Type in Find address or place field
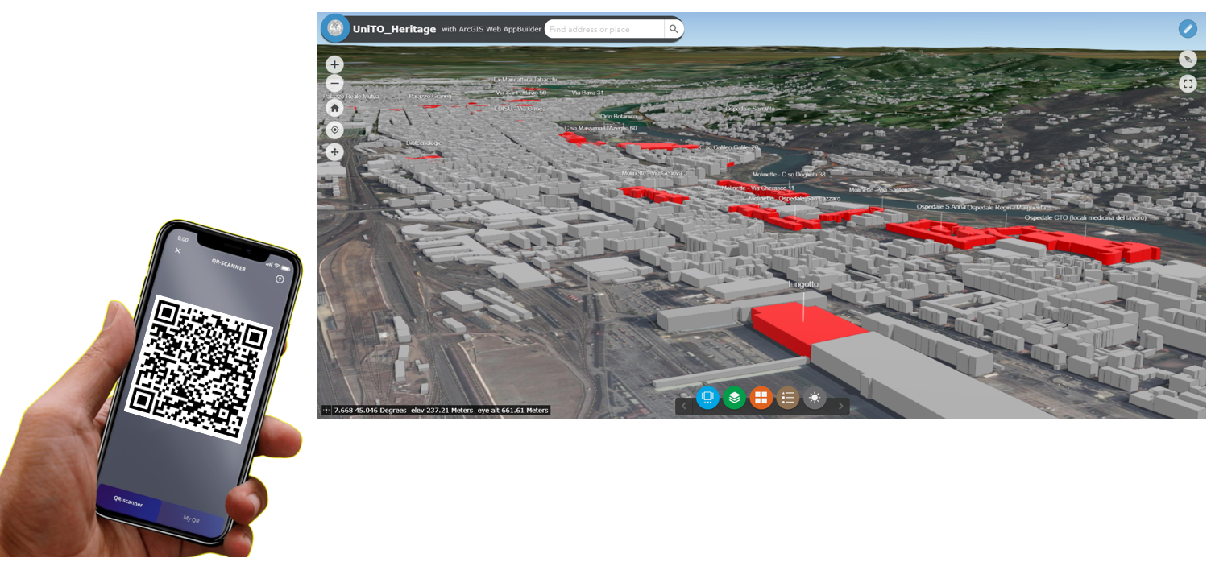Screen dimensions: 1211x562 [604, 29]
